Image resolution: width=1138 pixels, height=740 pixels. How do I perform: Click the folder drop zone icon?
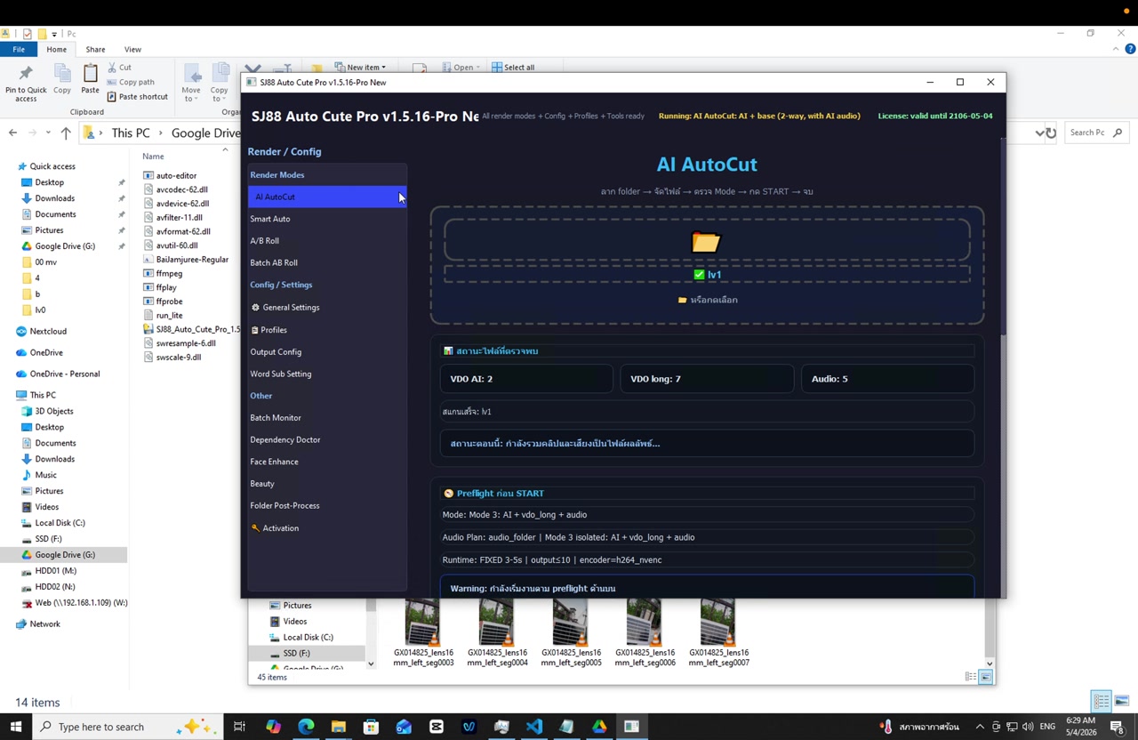coord(706,242)
